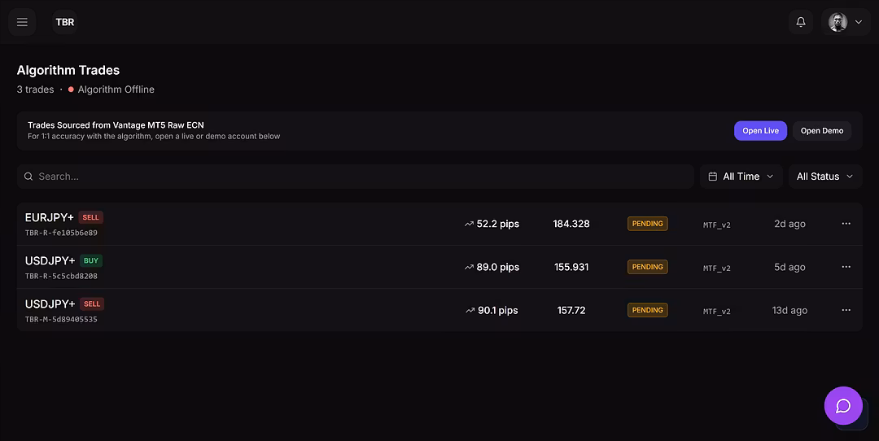
Task: Click the 89.0 pips trend indicator
Action: pos(492,267)
